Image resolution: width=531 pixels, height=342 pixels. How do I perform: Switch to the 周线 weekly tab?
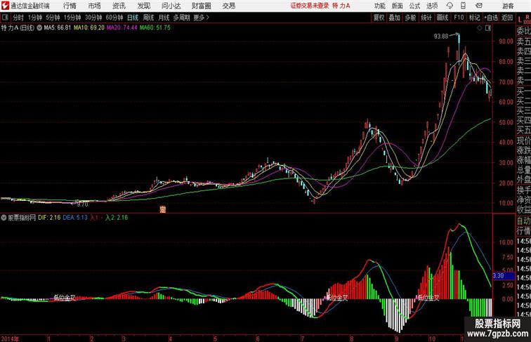(148, 18)
